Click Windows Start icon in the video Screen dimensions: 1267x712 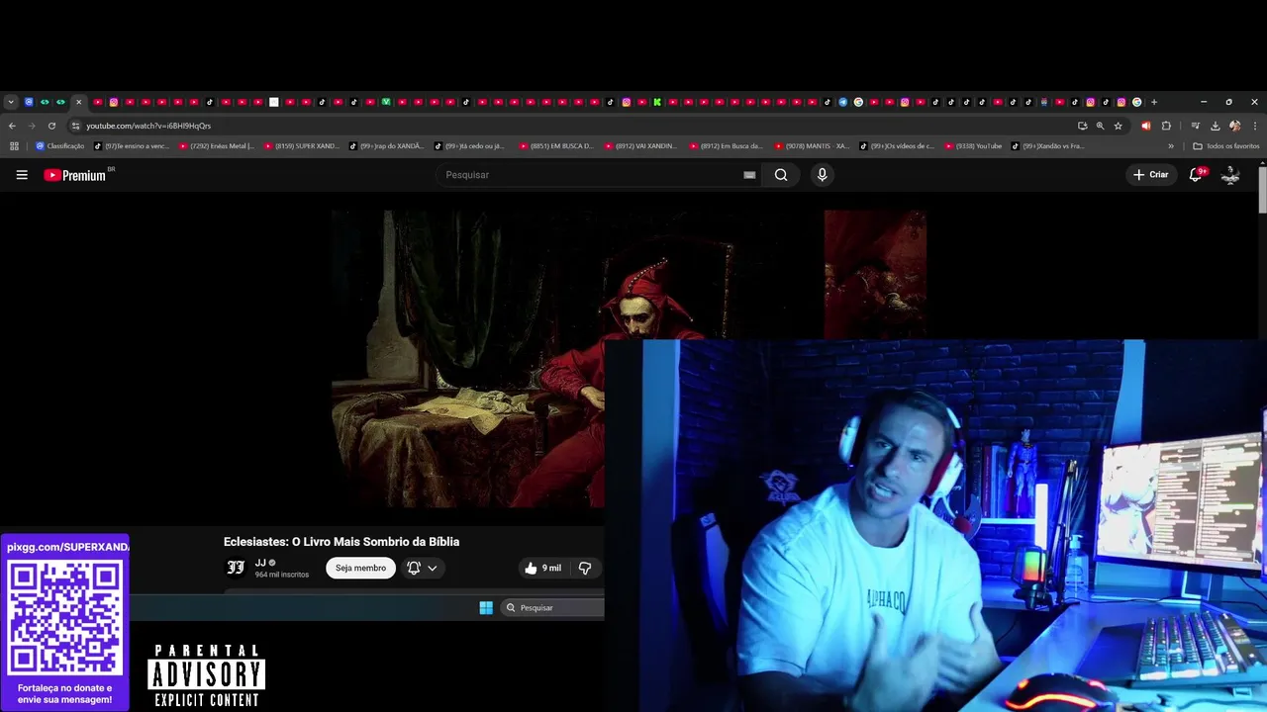486,607
